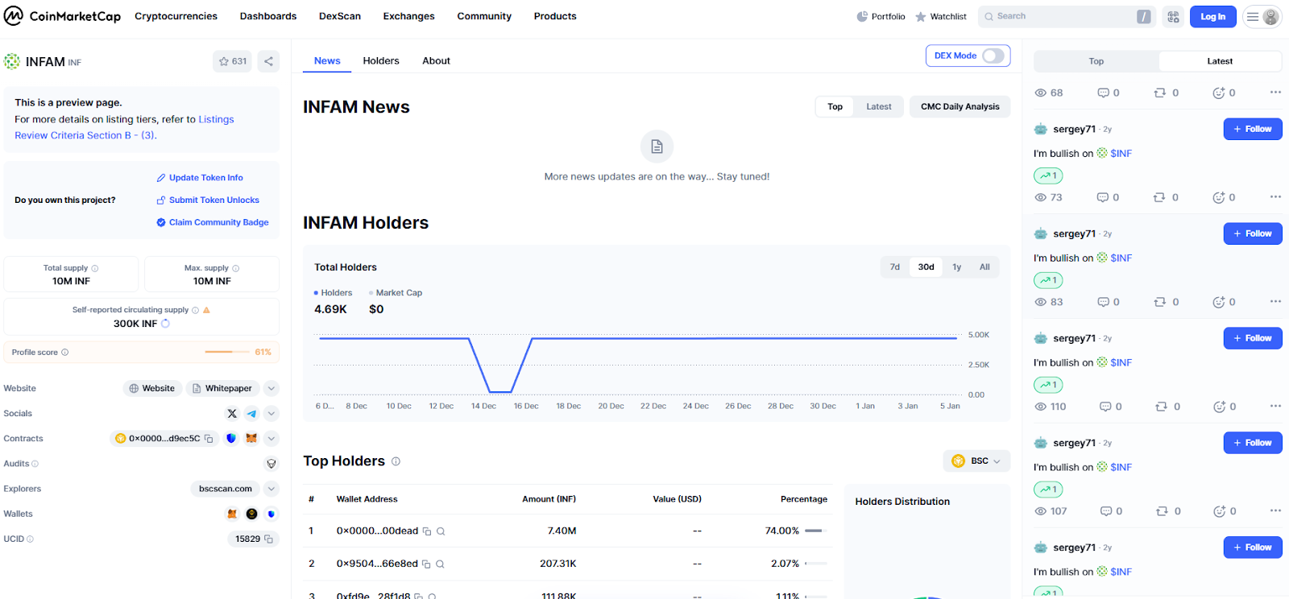Add INFAM to watchlist via star button
The image size is (1289, 599).
click(x=232, y=61)
